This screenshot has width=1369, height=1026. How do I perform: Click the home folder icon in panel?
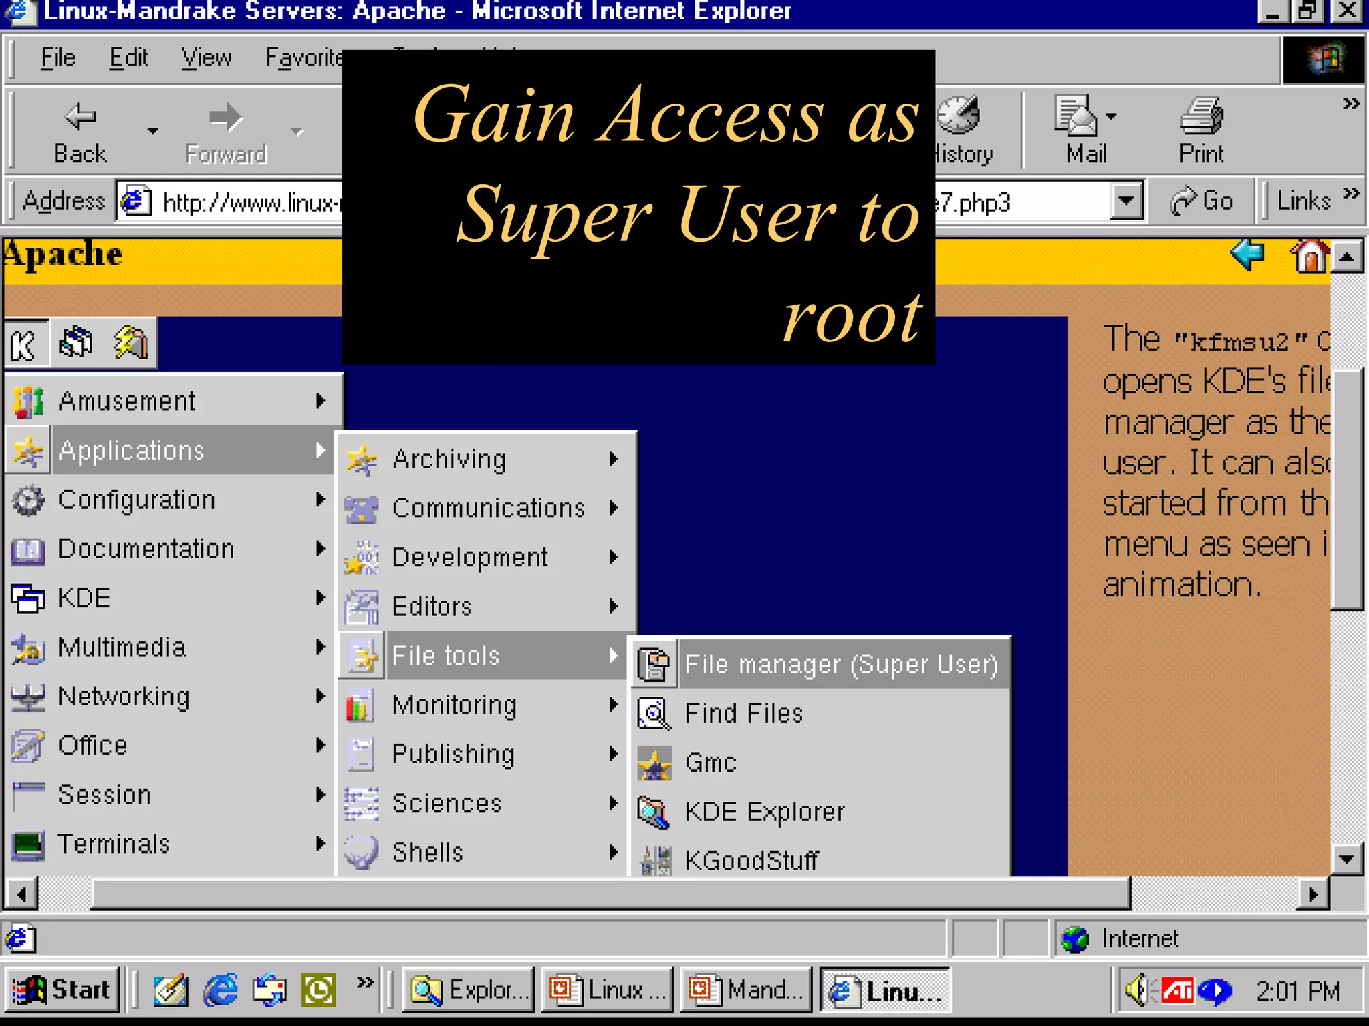pos(131,343)
